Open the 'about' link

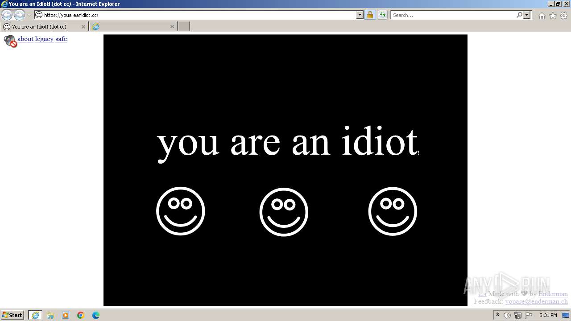tap(25, 39)
